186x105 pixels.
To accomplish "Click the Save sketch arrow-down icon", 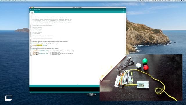I will [x=39, y=10].
